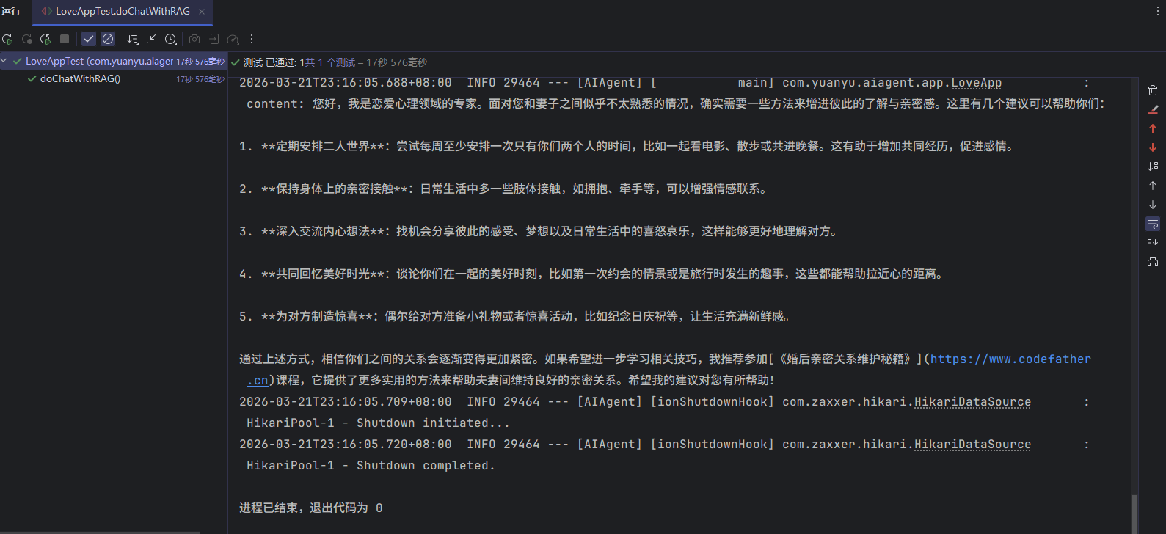
Task: Jump to next failure red down arrow
Action: click(1153, 147)
